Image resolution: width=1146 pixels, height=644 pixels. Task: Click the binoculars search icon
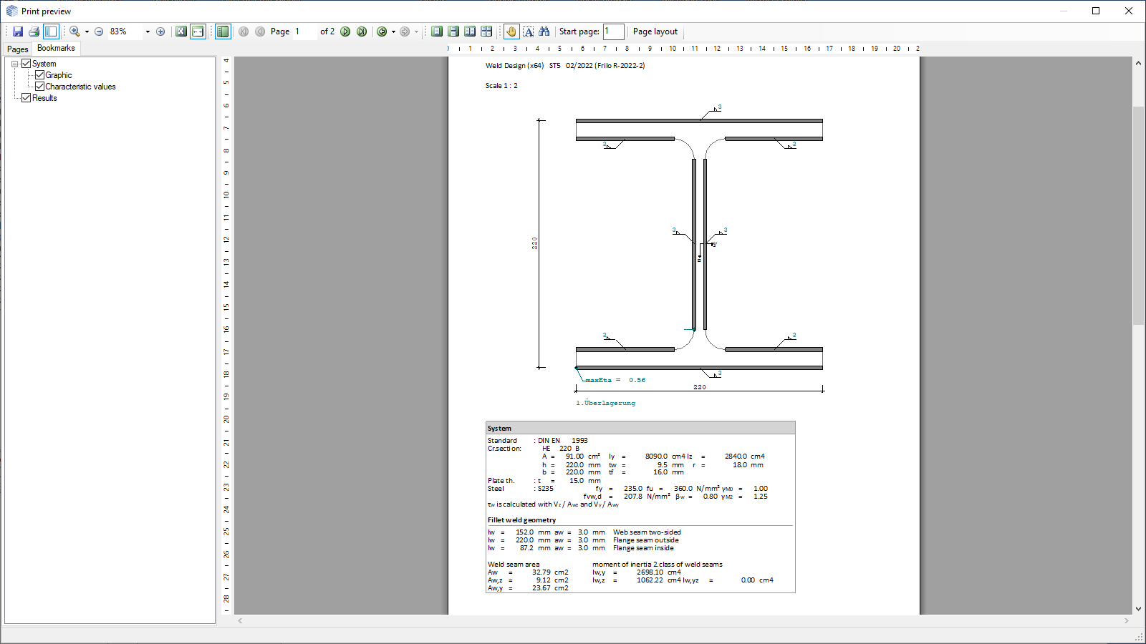click(x=544, y=31)
